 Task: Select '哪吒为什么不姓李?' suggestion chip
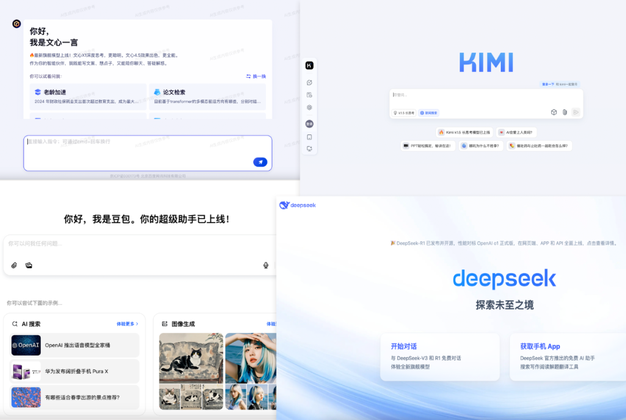[481, 146]
